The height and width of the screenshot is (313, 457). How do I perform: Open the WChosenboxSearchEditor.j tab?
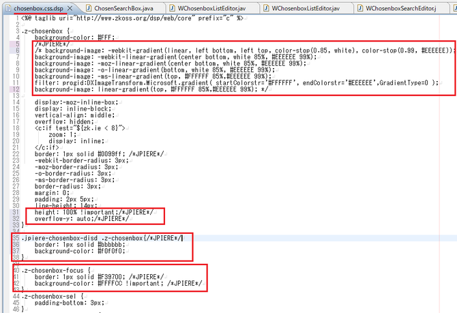click(401, 8)
